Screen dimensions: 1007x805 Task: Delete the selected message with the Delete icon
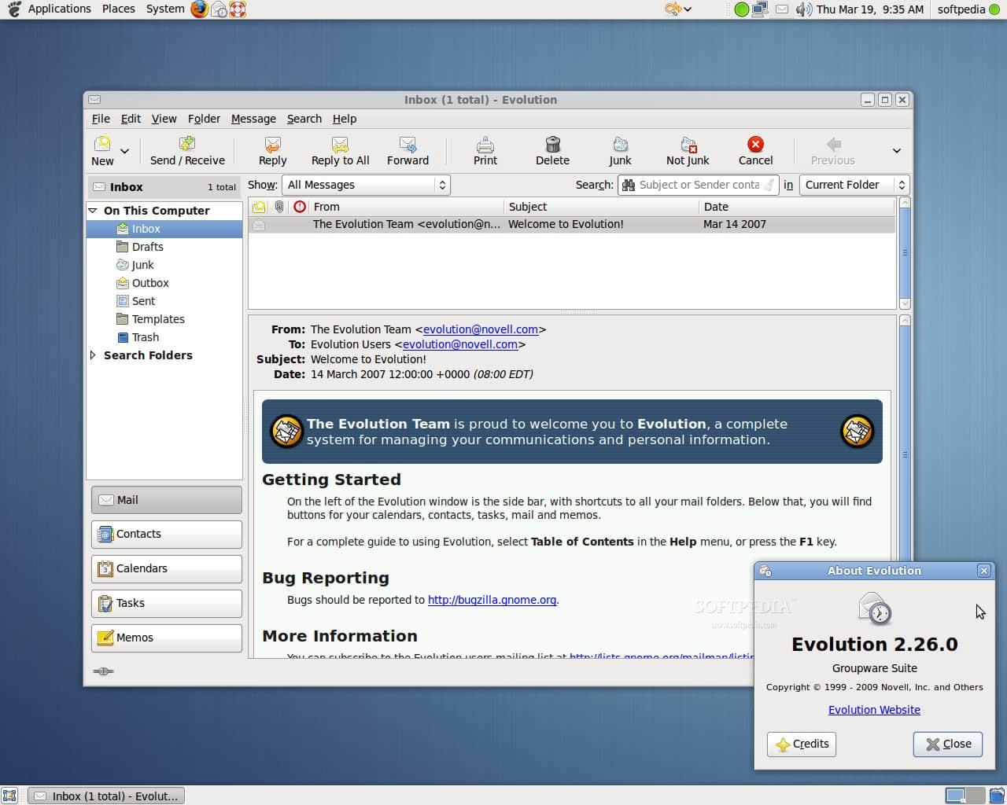click(551, 150)
